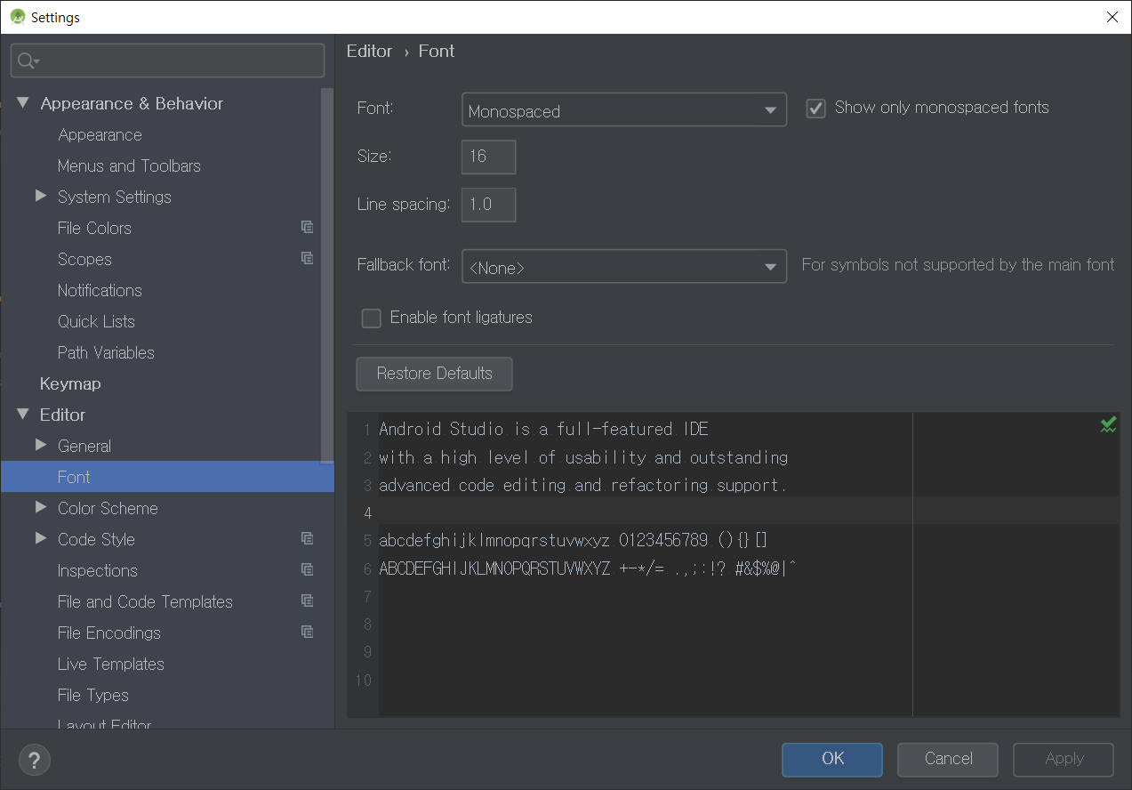Click project-level icon beside File Colors
Image resolution: width=1132 pixels, height=790 pixels.
pos(307,227)
